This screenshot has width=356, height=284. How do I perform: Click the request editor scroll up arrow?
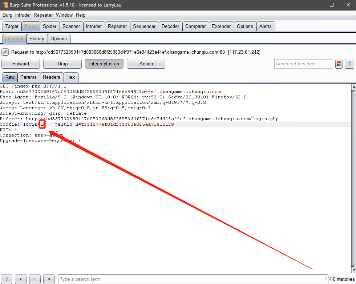pyautogui.click(x=354, y=86)
